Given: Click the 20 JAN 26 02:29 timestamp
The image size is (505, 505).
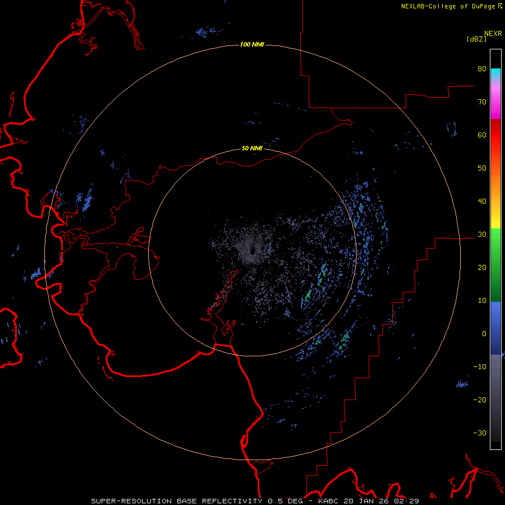Looking at the screenshot, I should pos(382,501).
